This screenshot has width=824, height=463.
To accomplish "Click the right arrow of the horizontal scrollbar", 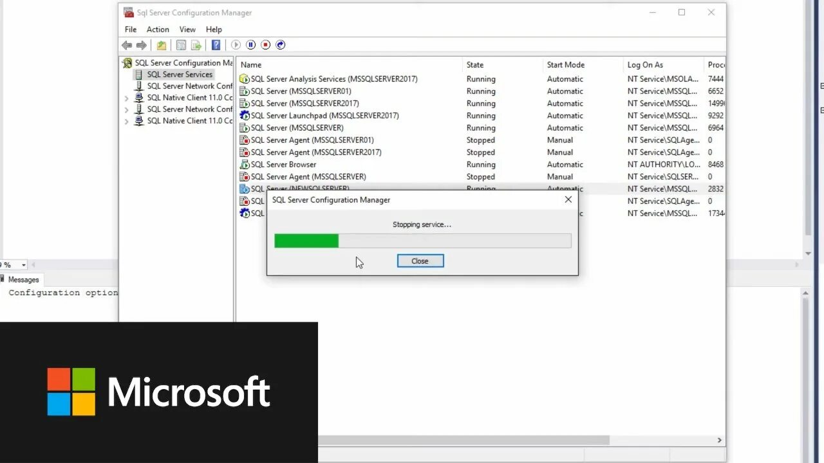I will [720, 440].
